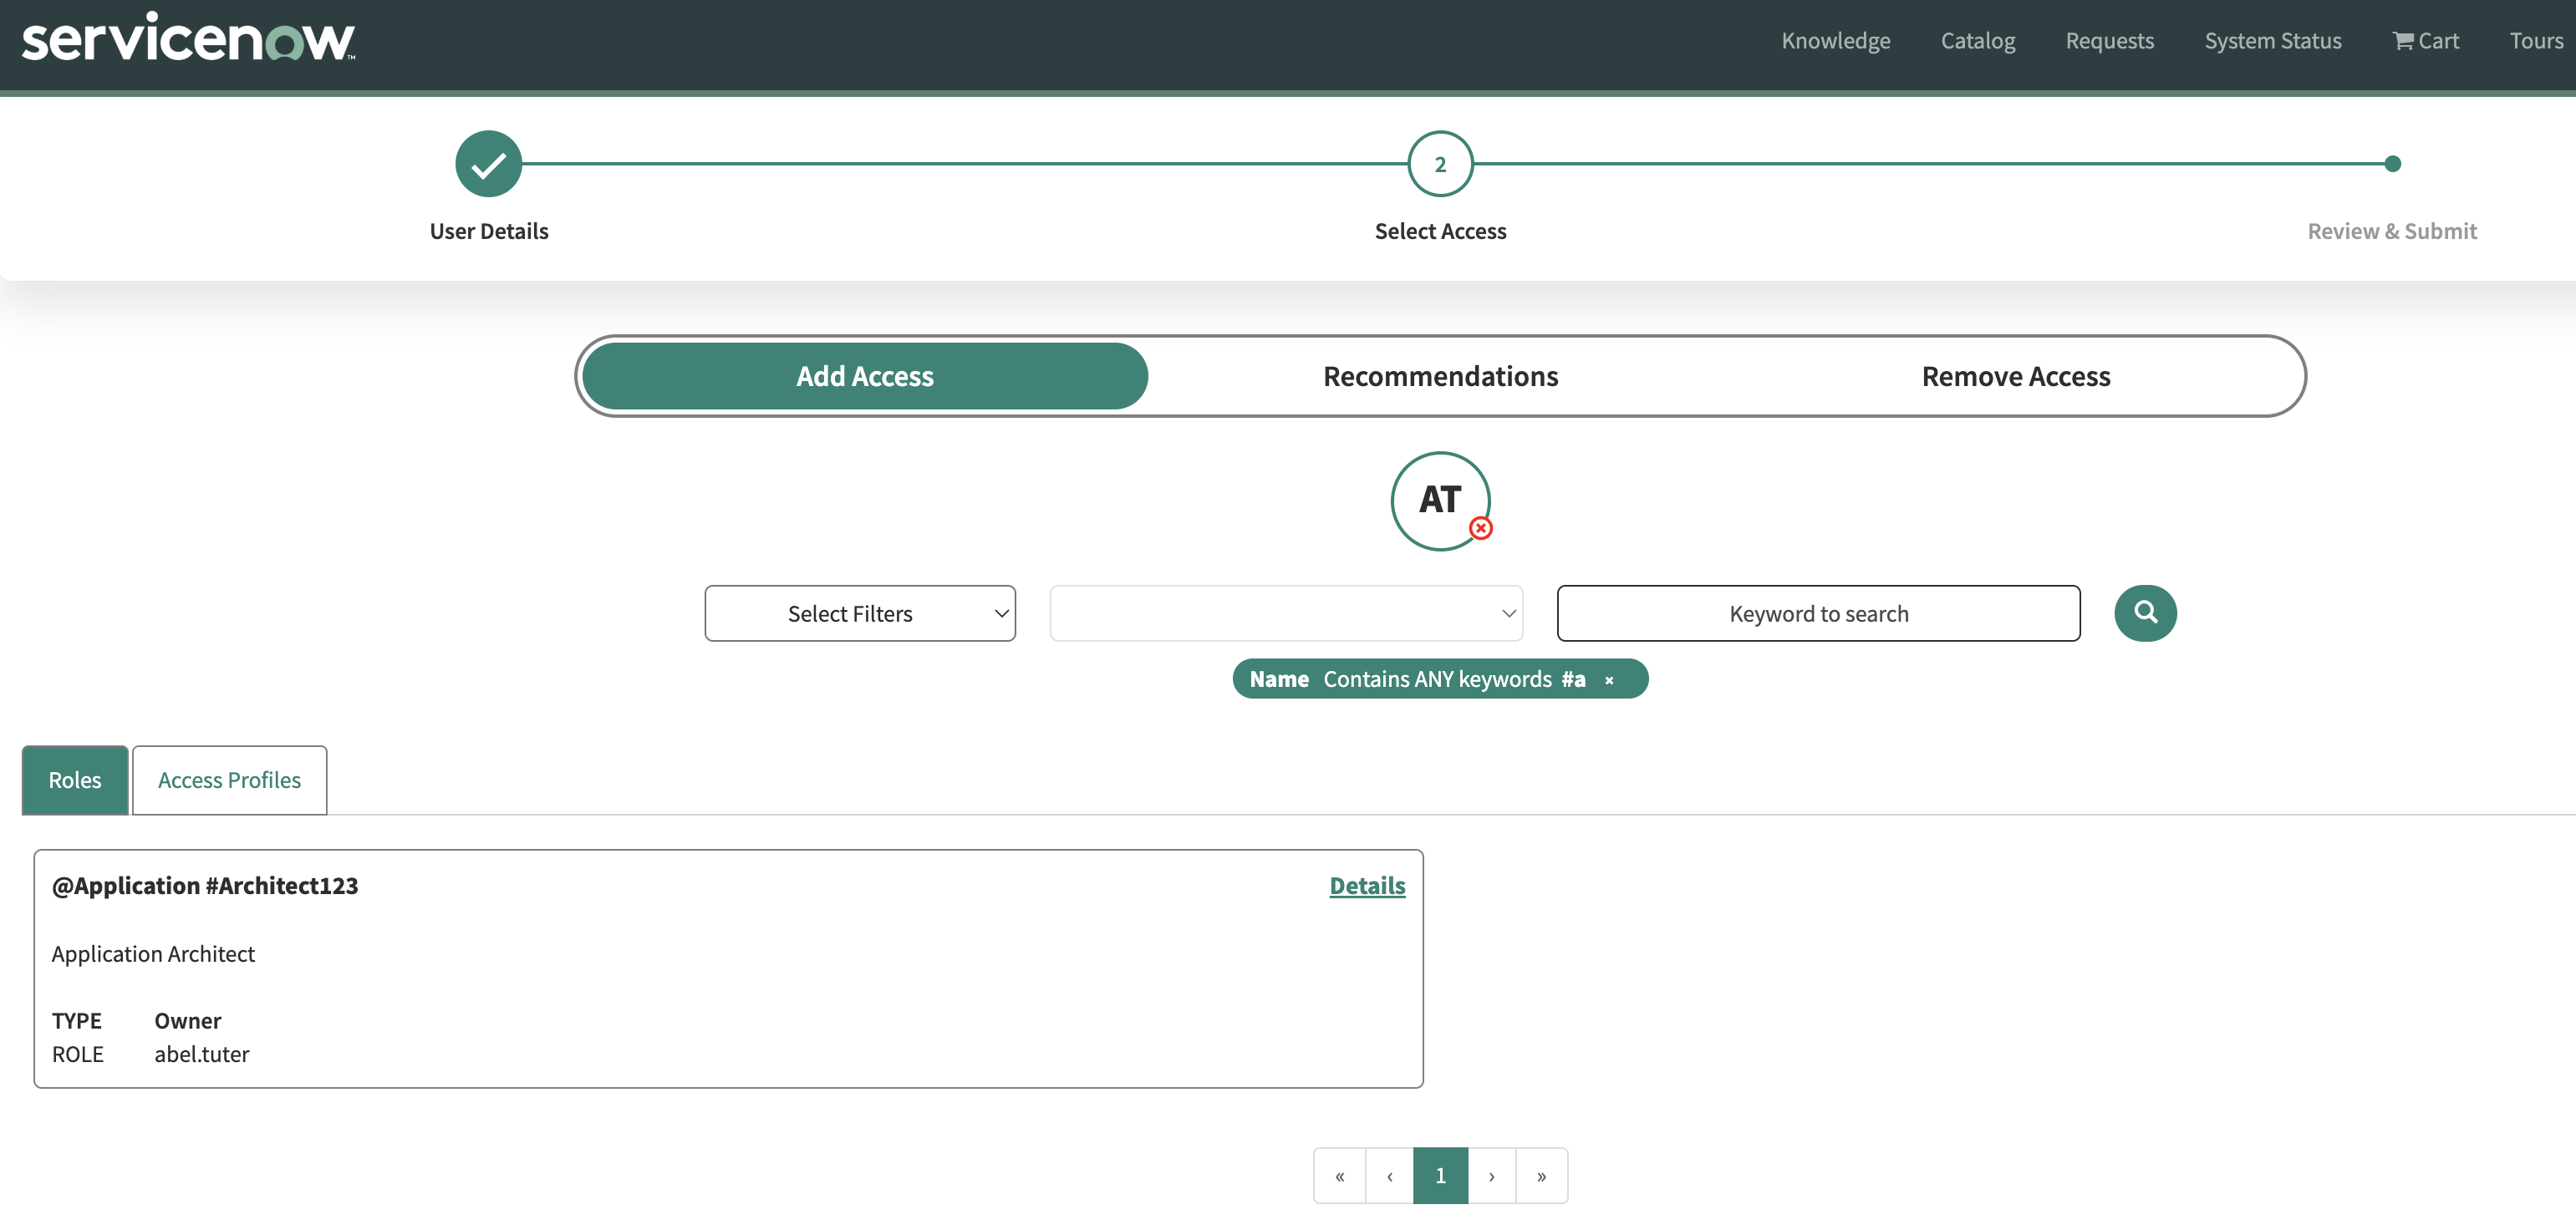
Task: Open Knowledge in top navigation
Action: (x=1836, y=41)
